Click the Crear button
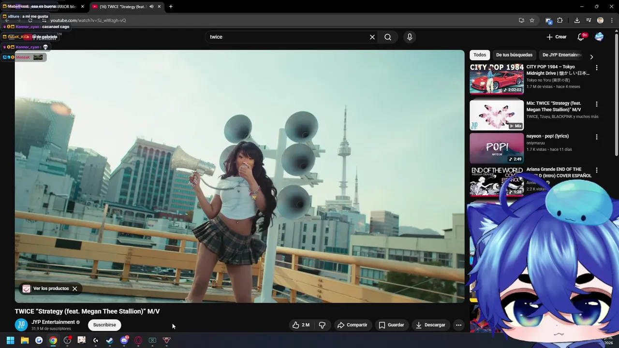 click(x=556, y=37)
